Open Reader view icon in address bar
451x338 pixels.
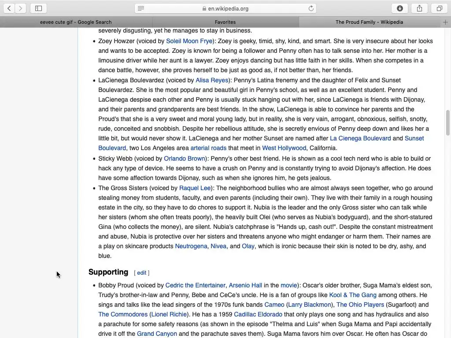(141, 8)
